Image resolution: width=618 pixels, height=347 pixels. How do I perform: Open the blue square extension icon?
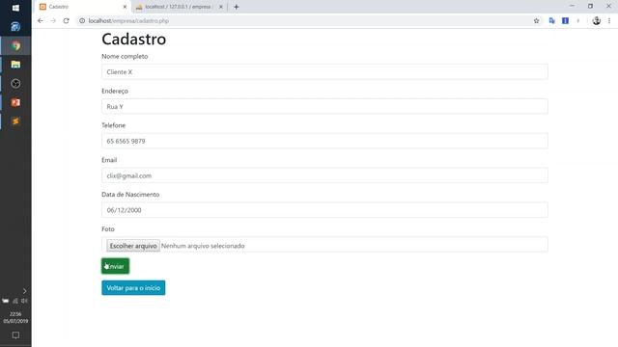565,21
